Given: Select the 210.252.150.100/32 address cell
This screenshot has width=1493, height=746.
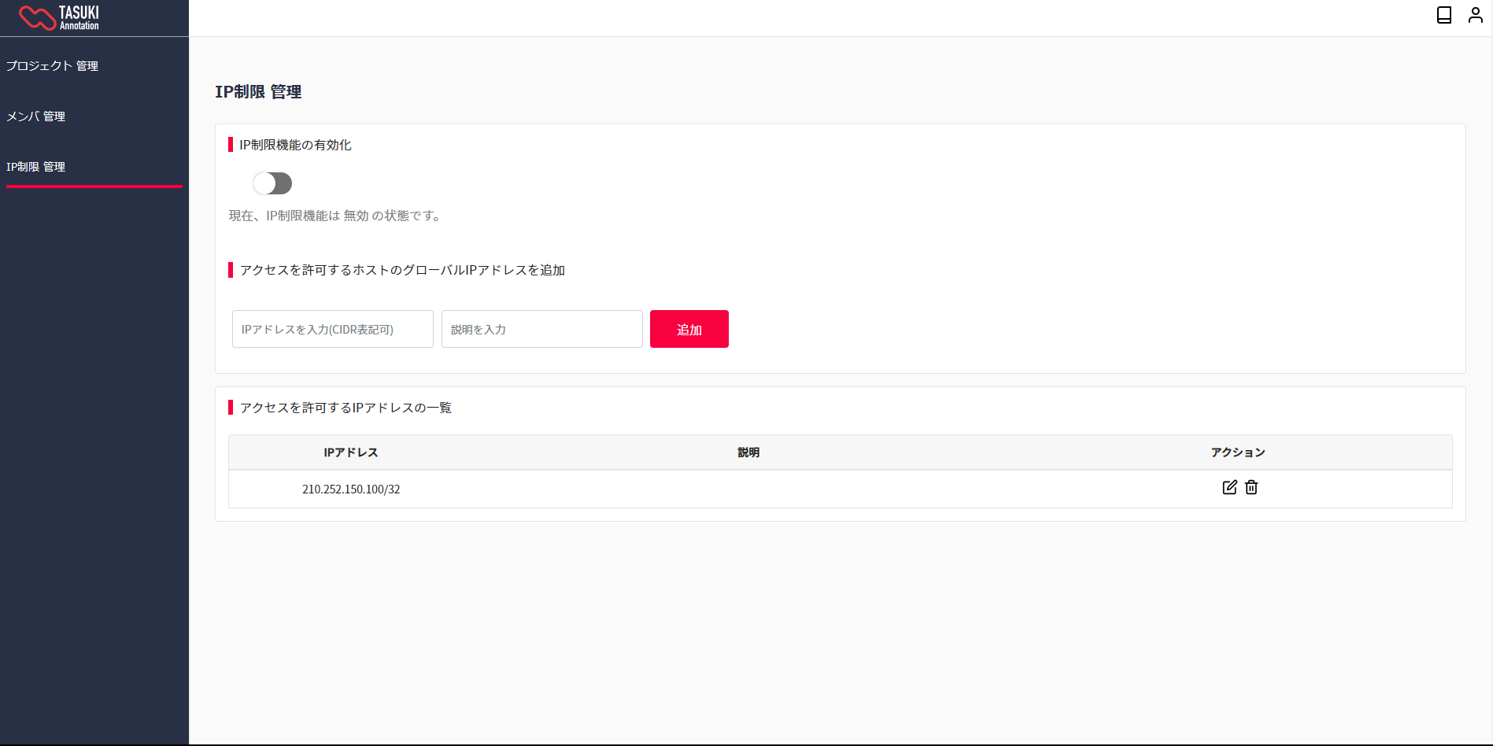Looking at the screenshot, I should (351, 489).
